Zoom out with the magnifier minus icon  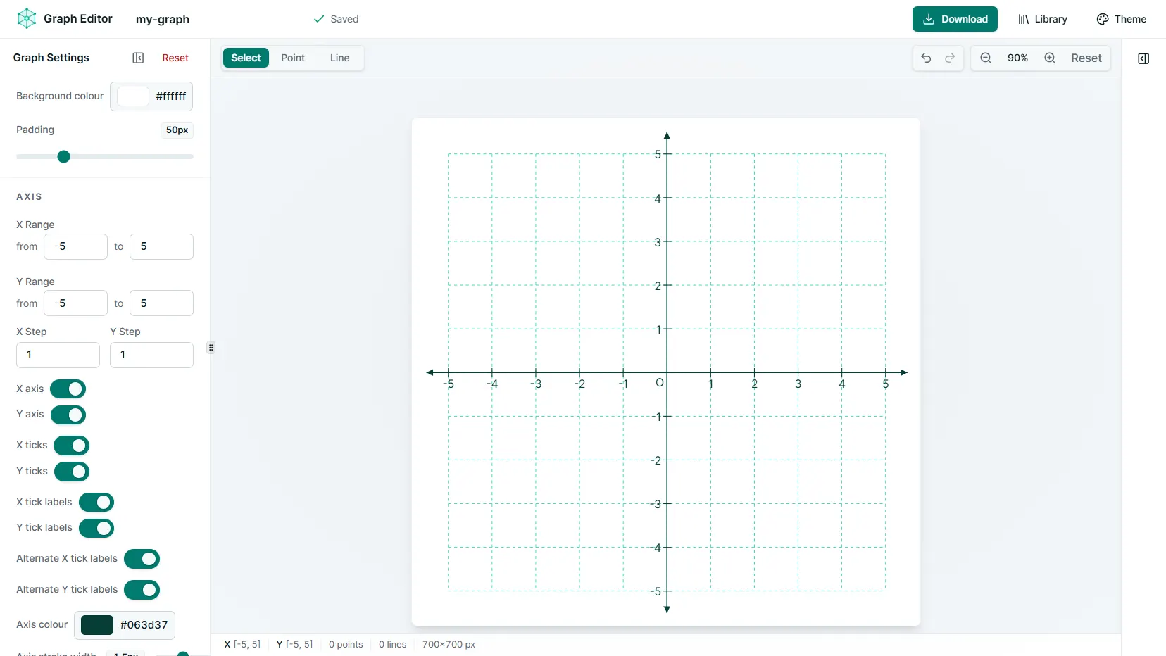click(986, 58)
